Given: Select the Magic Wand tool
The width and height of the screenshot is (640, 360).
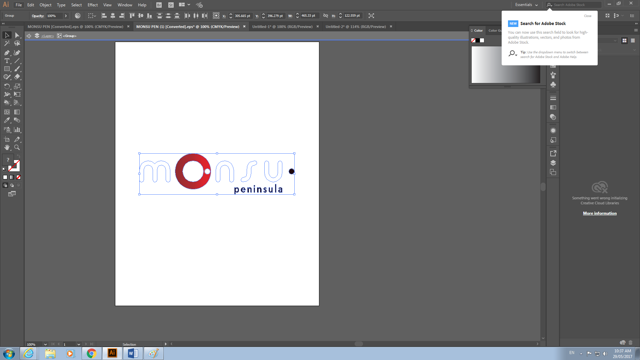Looking at the screenshot, I should point(7,43).
